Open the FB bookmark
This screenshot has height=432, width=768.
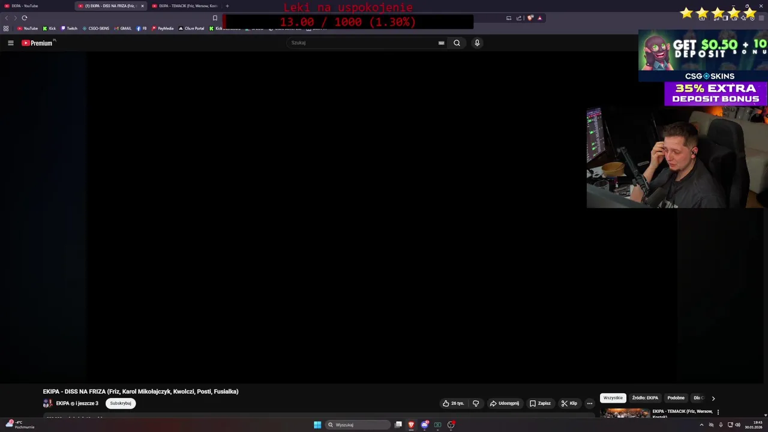click(142, 28)
